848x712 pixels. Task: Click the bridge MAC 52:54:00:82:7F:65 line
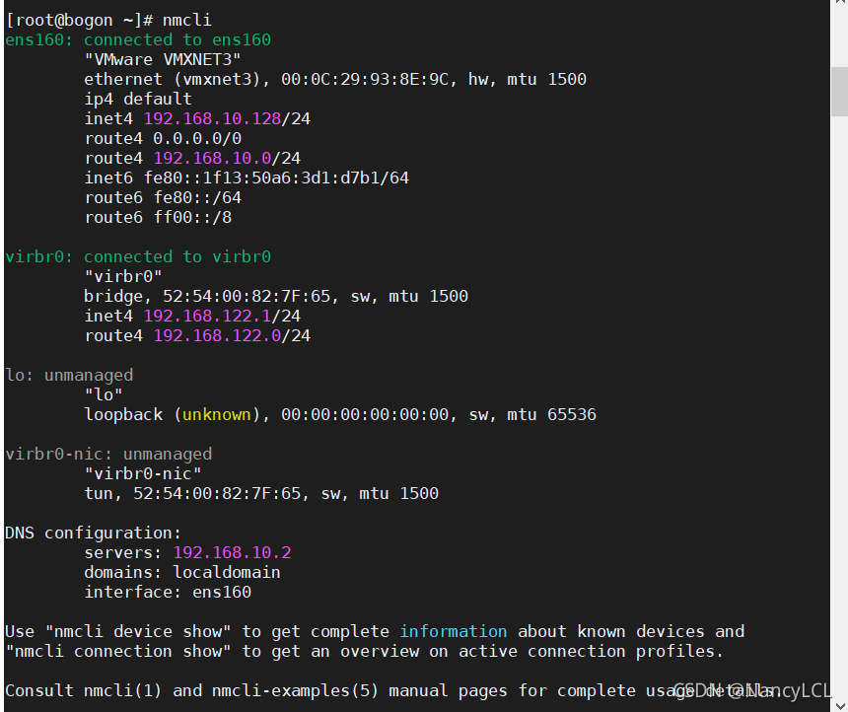click(x=276, y=297)
